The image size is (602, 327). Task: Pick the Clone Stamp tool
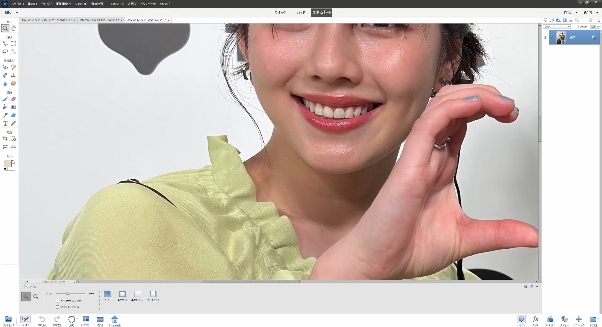[x=13, y=75]
